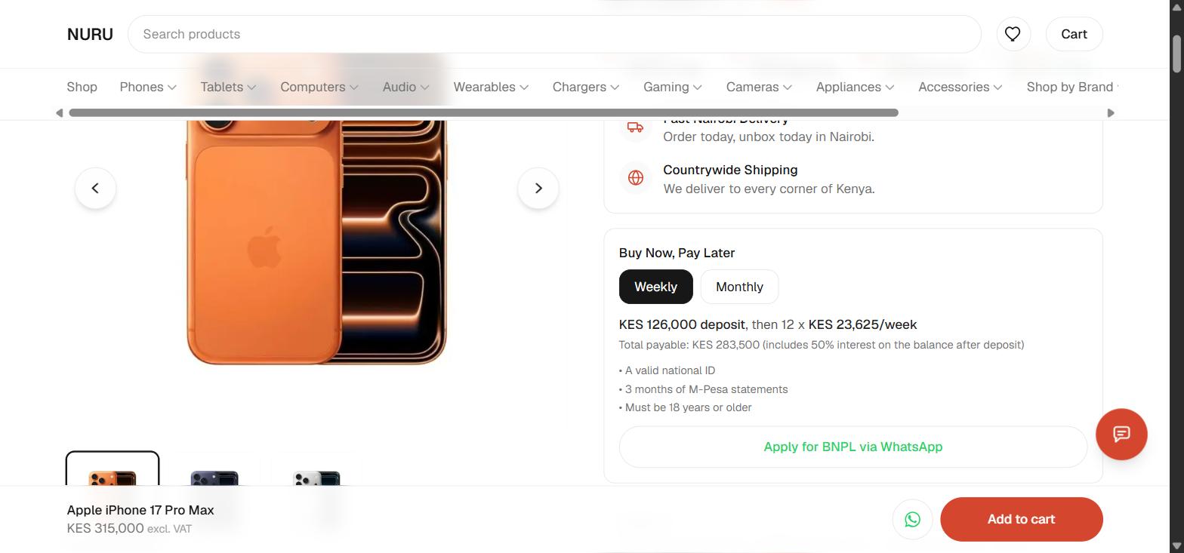1184x553 pixels.
Task: Open the red chat support bubble
Action: (1121, 434)
